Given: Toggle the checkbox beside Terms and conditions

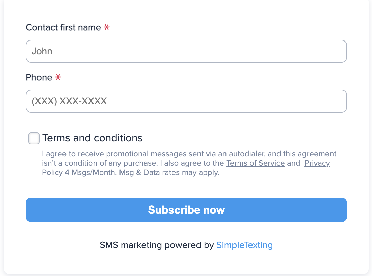Looking at the screenshot, I should click(34, 138).
